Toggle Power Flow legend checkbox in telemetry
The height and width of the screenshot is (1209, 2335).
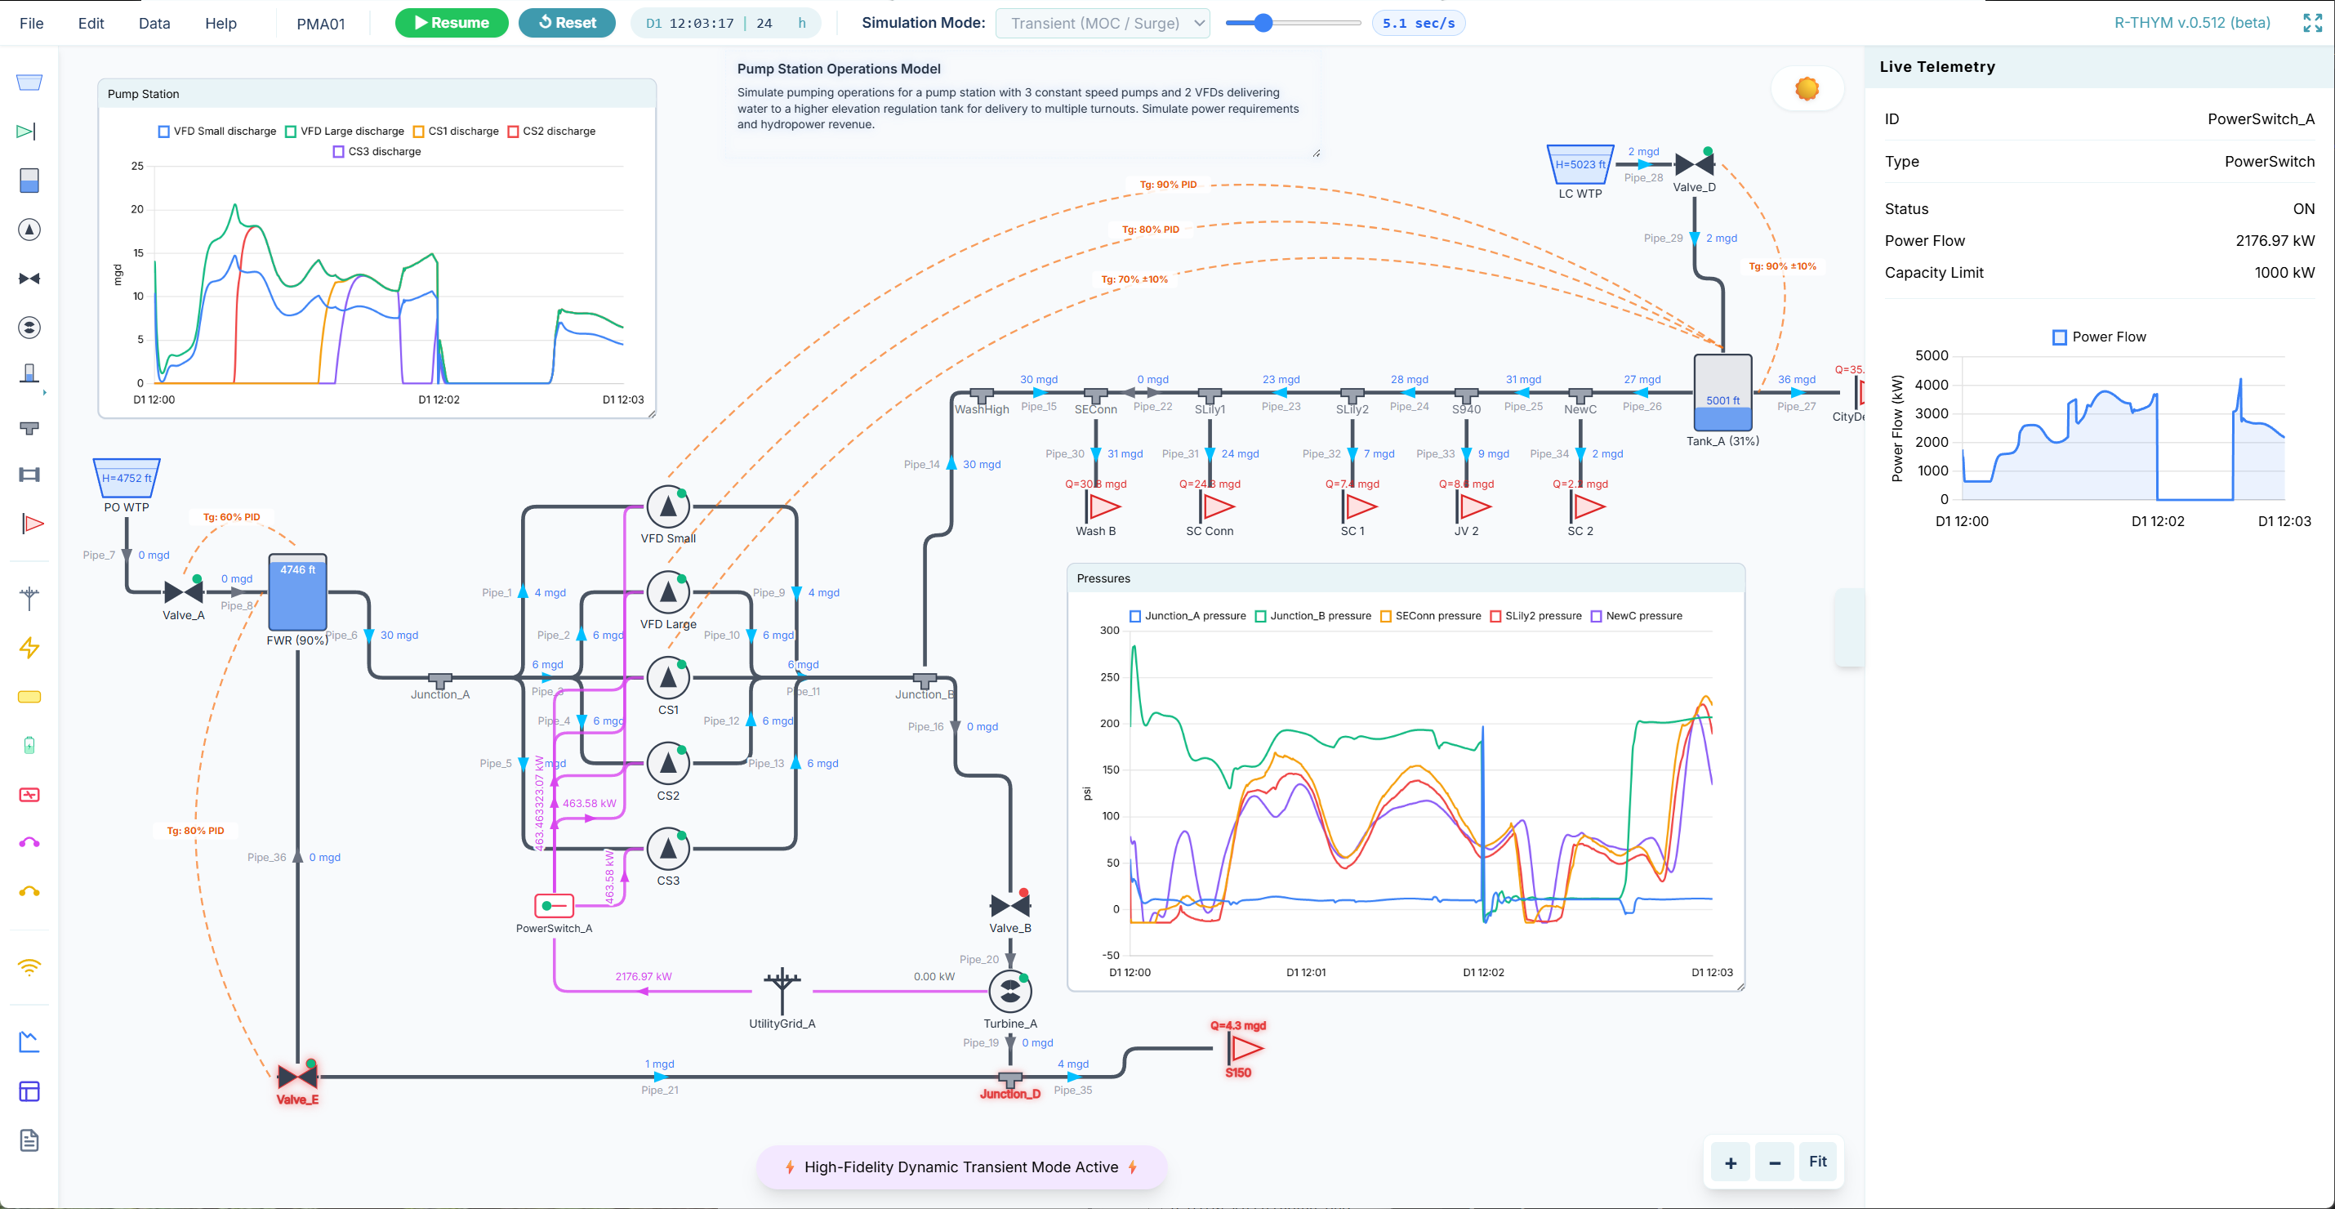(2060, 337)
